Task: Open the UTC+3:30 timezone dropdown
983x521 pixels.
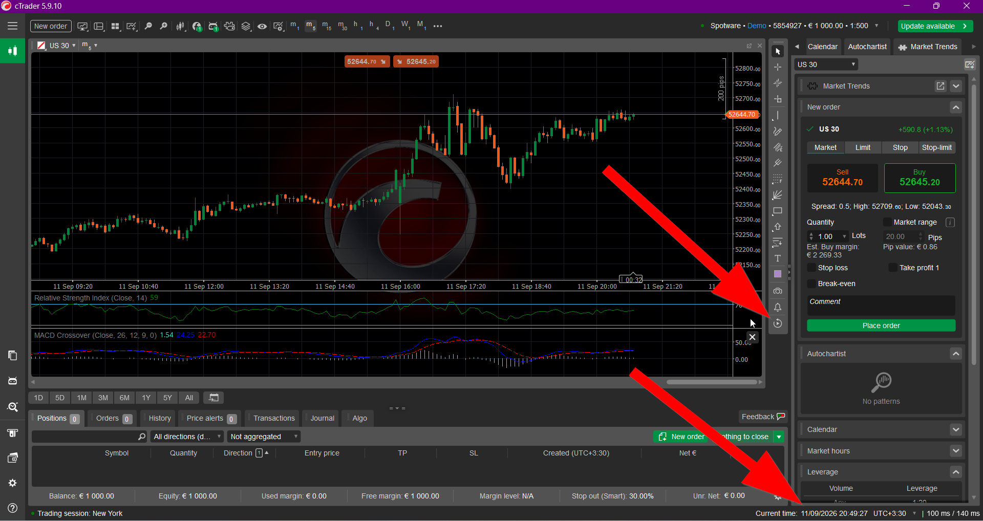Action: pyautogui.click(x=894, y=513)
